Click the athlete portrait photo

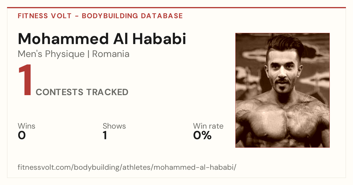pos(282,90)
